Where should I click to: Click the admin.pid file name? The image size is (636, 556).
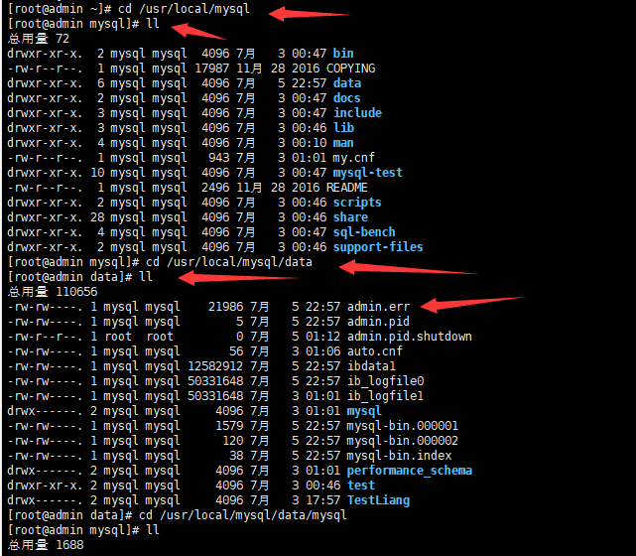coord(378,322)
